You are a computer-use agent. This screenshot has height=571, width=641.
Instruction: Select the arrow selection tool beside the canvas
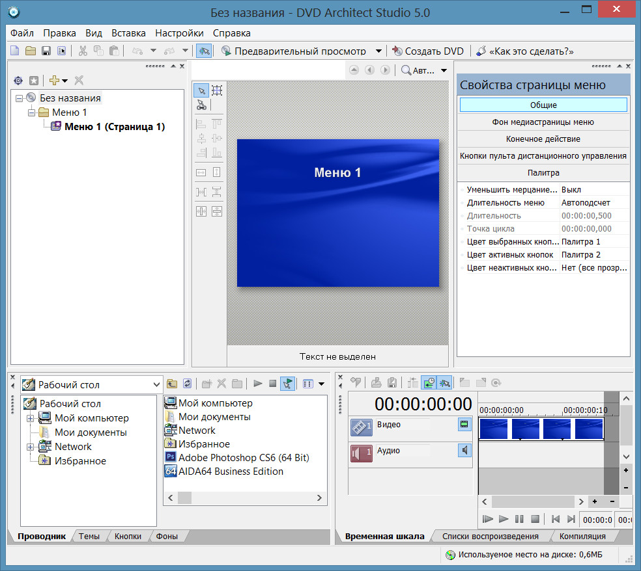click(201, 90)
